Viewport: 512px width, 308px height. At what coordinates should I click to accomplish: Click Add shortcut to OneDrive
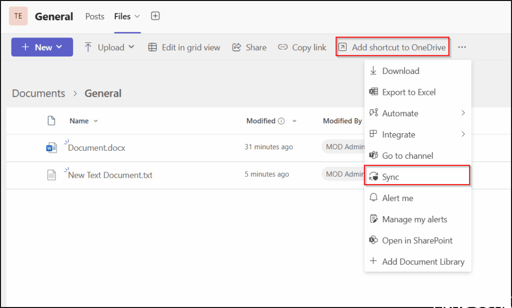pos(392,47)
